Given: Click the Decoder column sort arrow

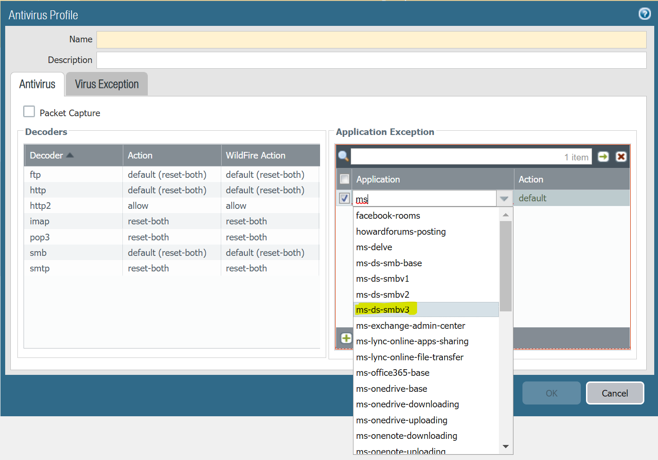Looking at the screenshot, I should coord(70,155).
